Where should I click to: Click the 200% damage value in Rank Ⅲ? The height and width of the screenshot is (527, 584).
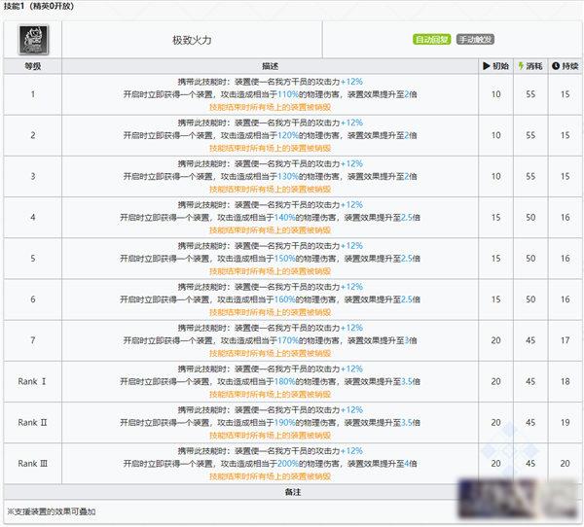[288, 464]
